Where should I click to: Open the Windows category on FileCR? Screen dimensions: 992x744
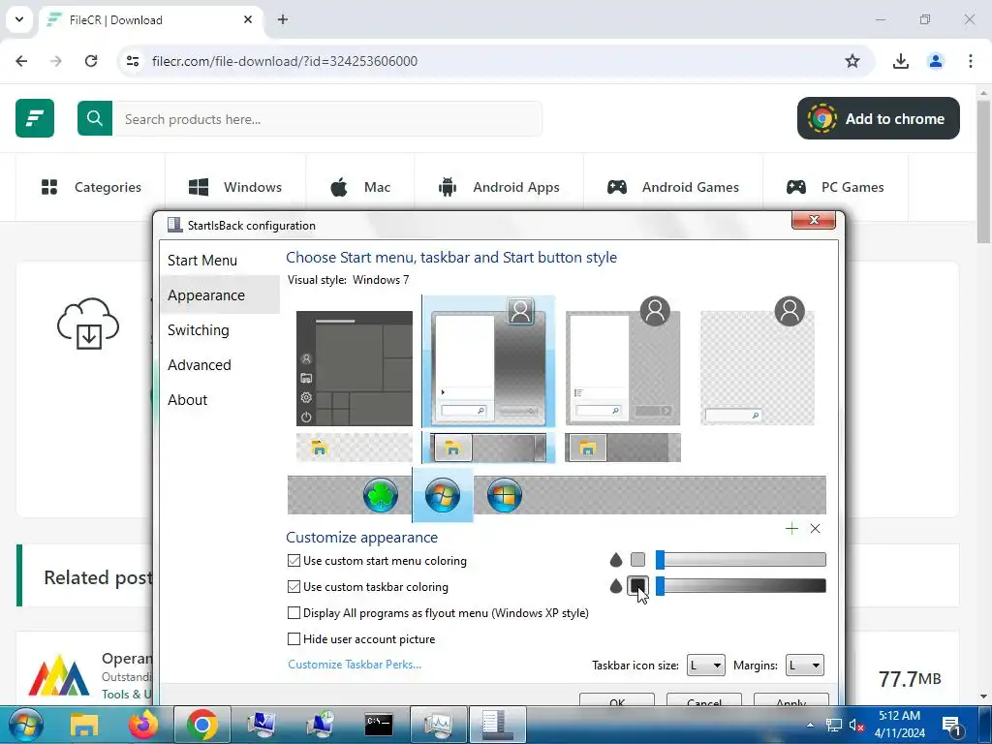235,187
